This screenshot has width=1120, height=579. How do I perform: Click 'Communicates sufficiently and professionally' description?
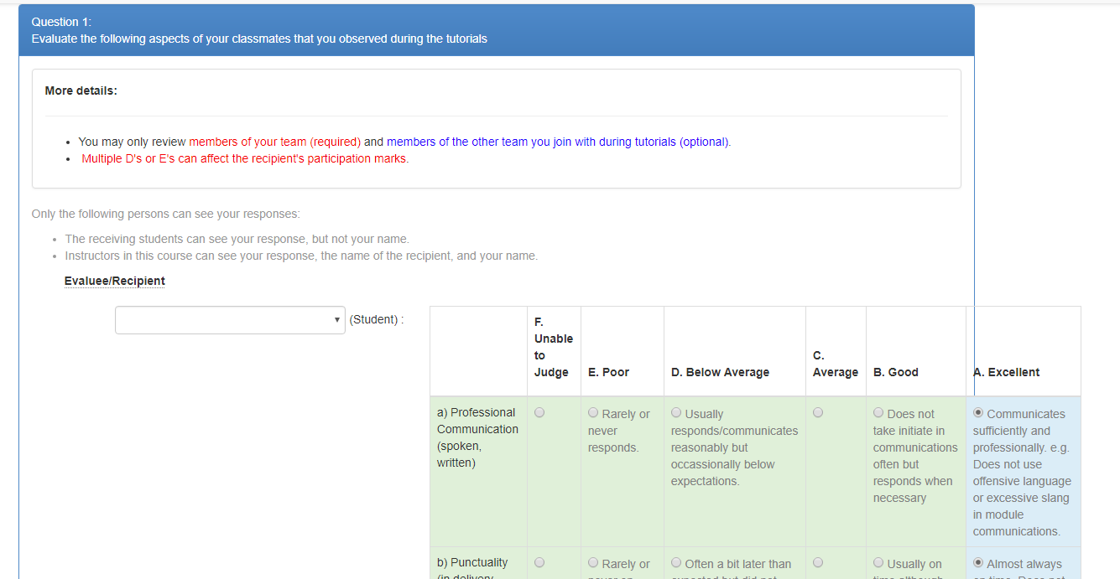coord(1022,473)
